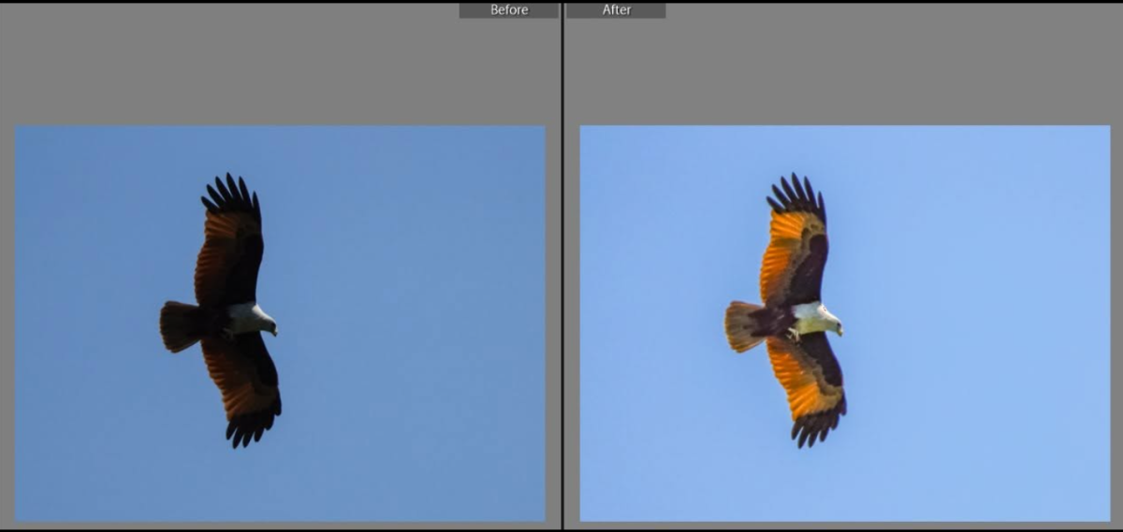Click the black lower wingtip feathers in Before view

point(251,427)
